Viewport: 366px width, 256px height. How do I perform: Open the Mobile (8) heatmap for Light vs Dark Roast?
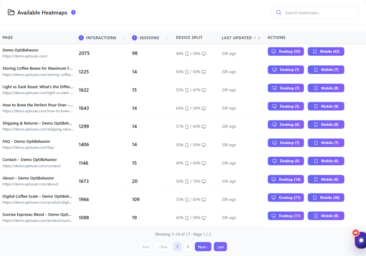(x=326, y=88)
